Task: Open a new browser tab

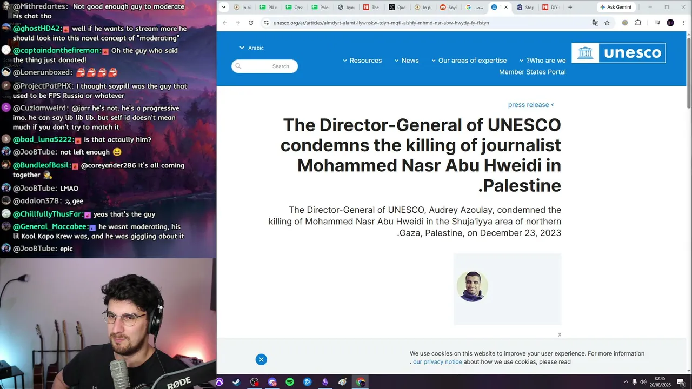Action: [x=570, y=8]
